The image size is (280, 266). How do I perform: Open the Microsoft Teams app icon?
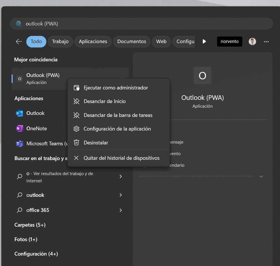[19, 144]
